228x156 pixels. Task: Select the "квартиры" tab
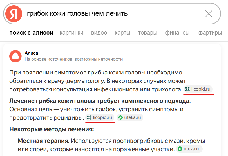[210, 33]
